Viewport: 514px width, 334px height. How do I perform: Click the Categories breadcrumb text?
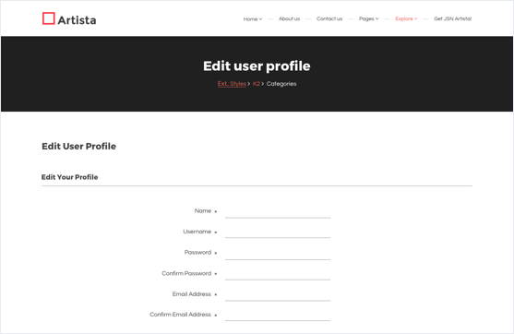click(x=281, y=84)
